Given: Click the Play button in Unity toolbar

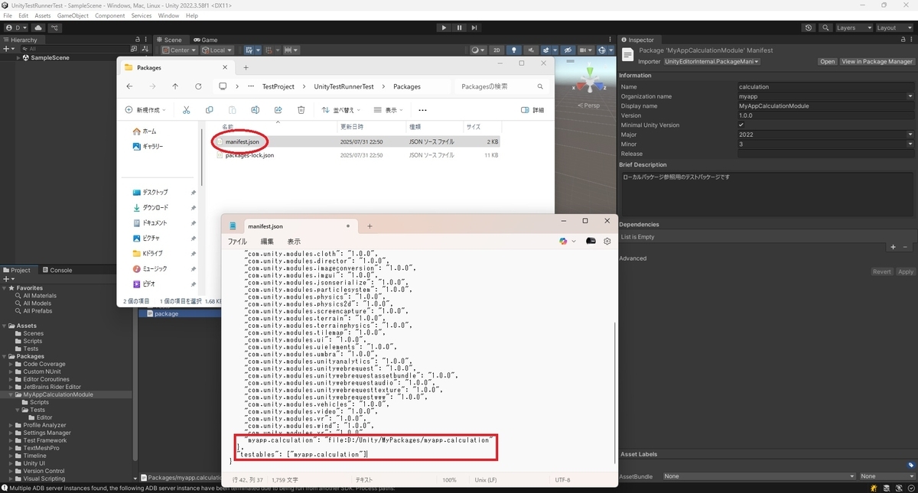Looking at the screenshot, I should pyautogui.click(x=444, y=28).
